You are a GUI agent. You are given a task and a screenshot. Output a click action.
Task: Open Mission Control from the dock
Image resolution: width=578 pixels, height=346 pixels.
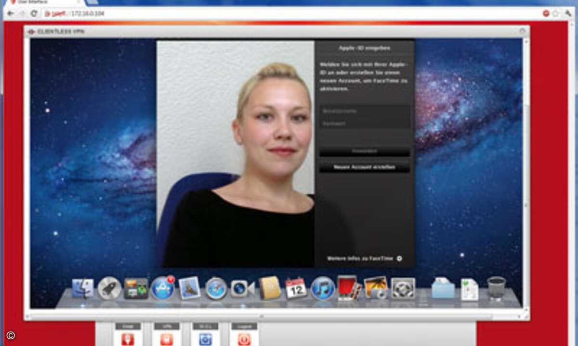136,288
